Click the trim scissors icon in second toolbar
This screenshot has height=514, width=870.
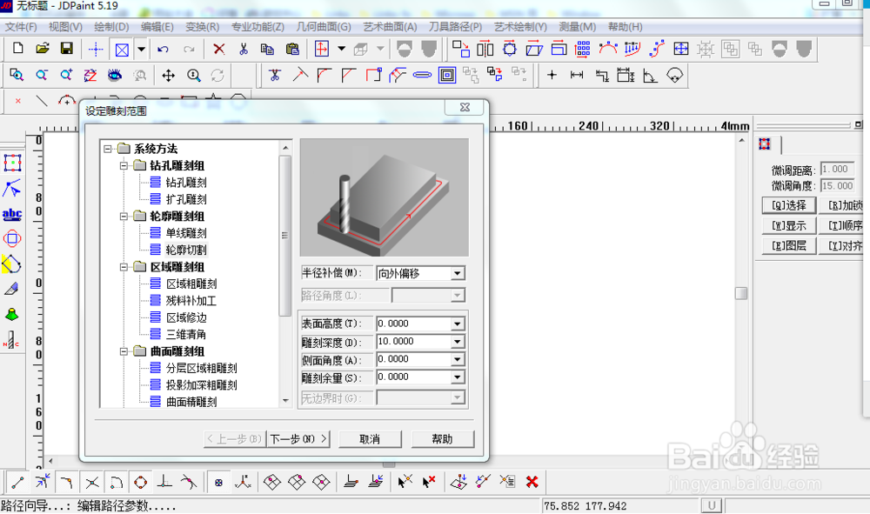click(275, 75)
